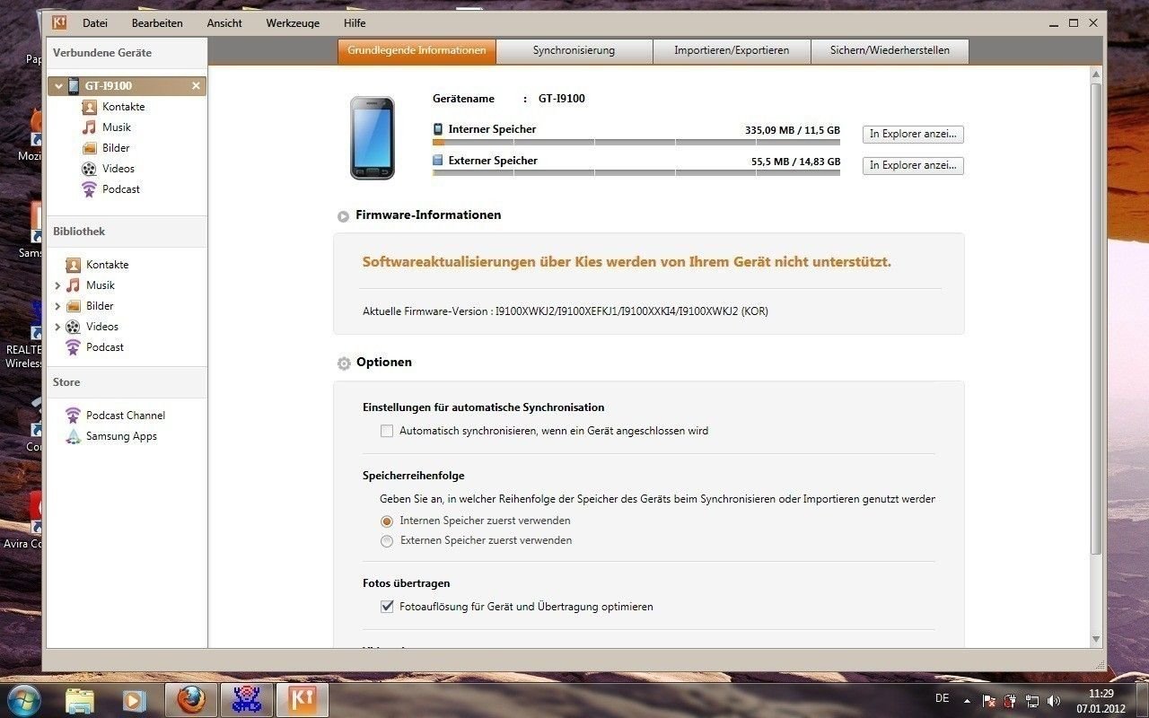
Task: Click the GT-I9100 phone icon in sidebar
Action: (74, 86)
